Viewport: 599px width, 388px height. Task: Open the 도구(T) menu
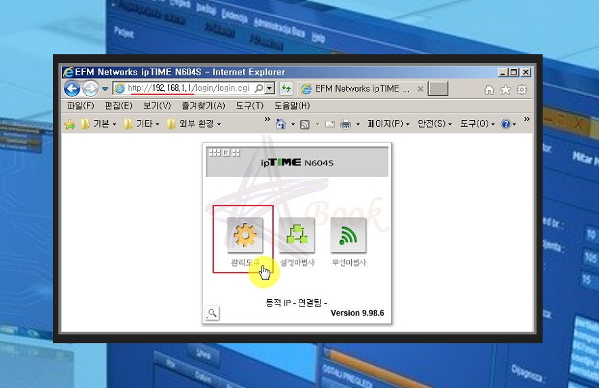(250, 106)
